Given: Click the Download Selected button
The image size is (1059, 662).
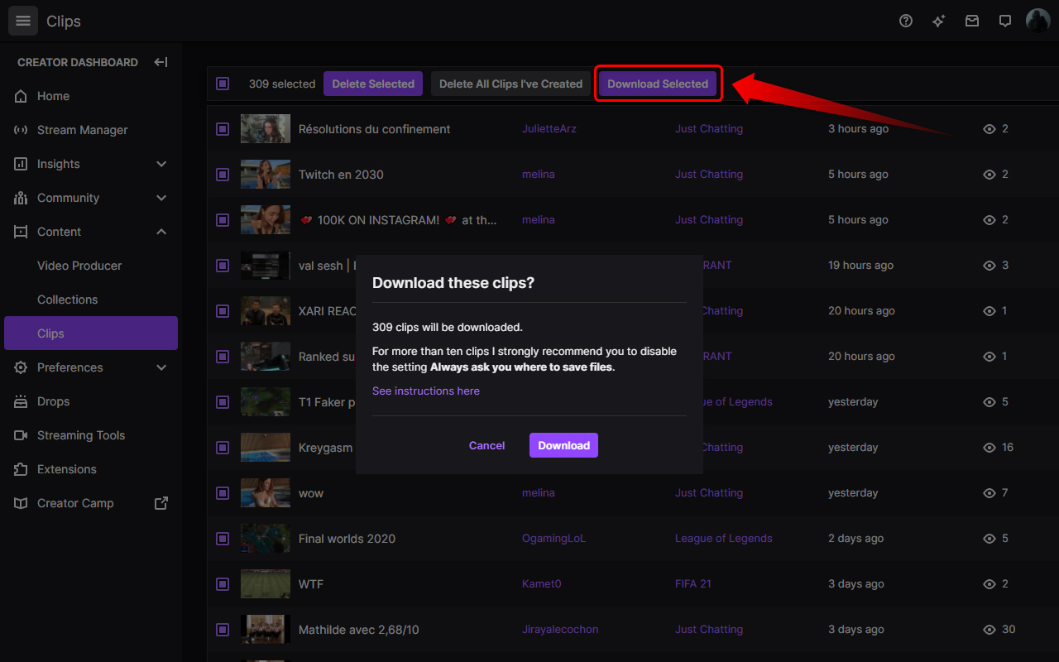Looking at the screenshot, I should 658,84.
